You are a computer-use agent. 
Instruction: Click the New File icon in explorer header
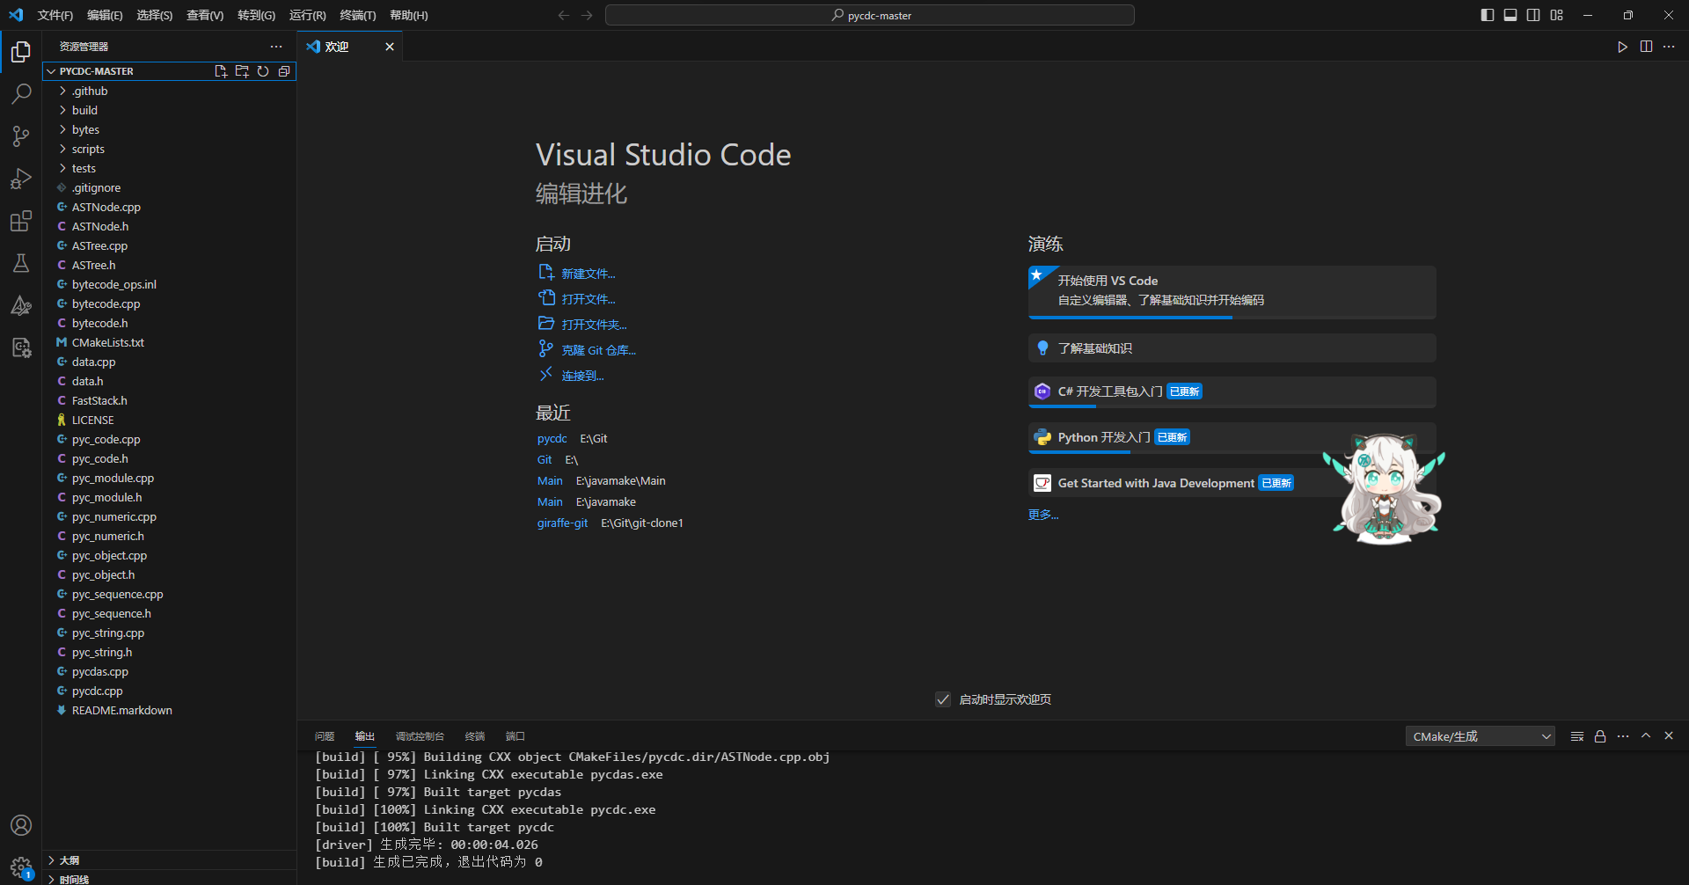221,71
